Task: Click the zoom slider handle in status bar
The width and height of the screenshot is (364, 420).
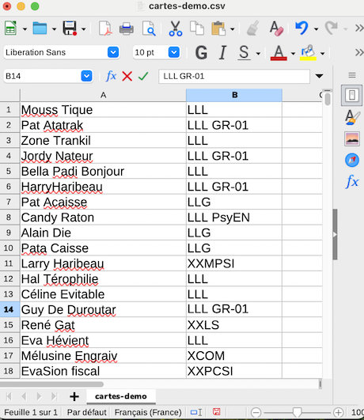Action: coord(297,412)
